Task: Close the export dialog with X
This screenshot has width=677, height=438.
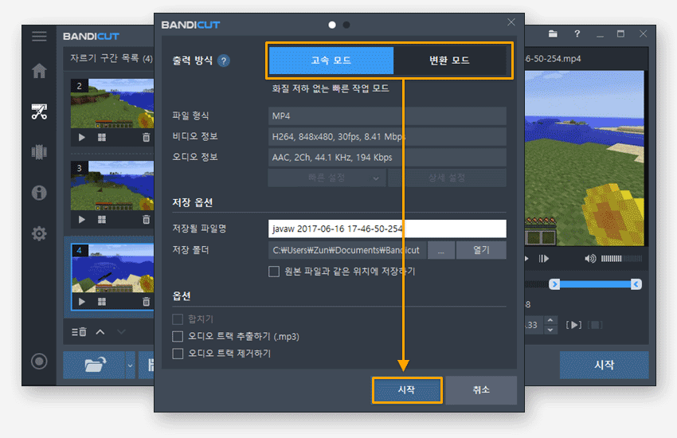Action: point(511,22)
